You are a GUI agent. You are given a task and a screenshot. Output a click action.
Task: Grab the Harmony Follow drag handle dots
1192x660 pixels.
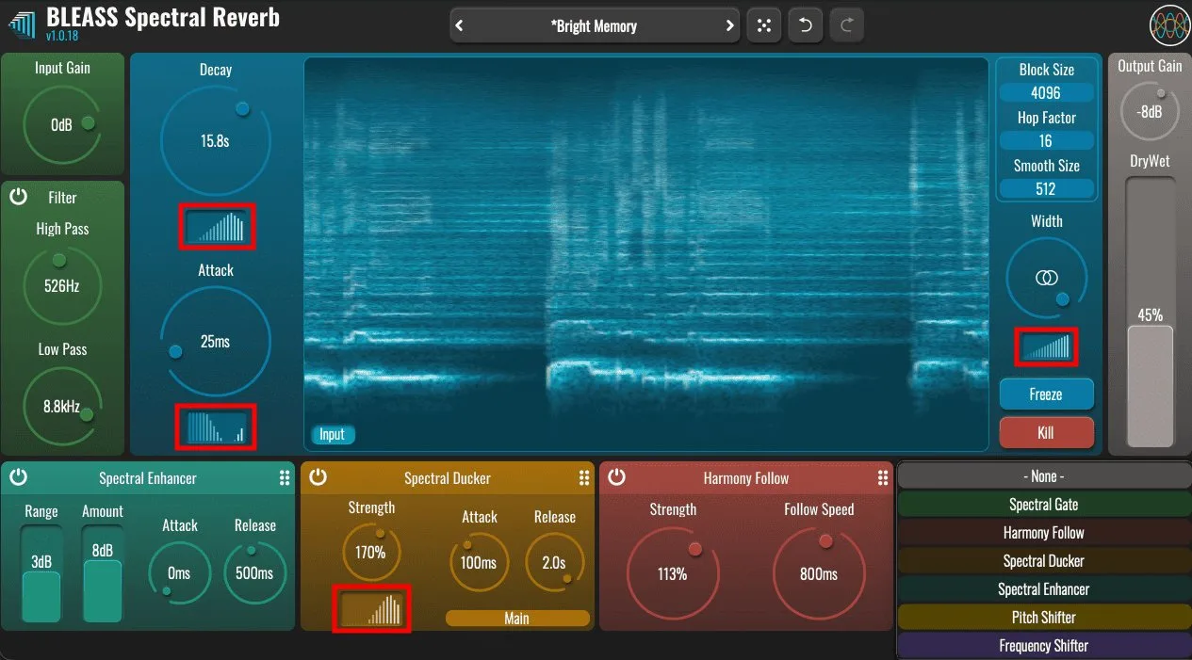[x=883, y=477]
